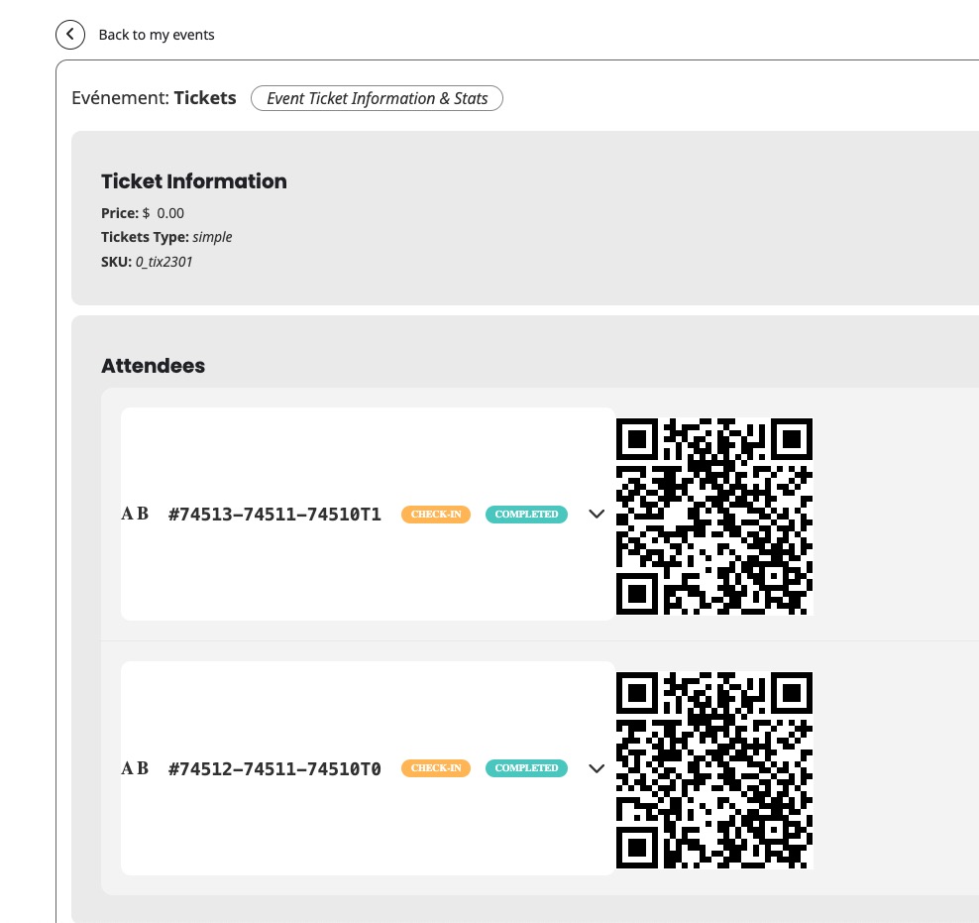
Task: Click the SKU value 0_tix2301
Action: [x=164, y=262]
